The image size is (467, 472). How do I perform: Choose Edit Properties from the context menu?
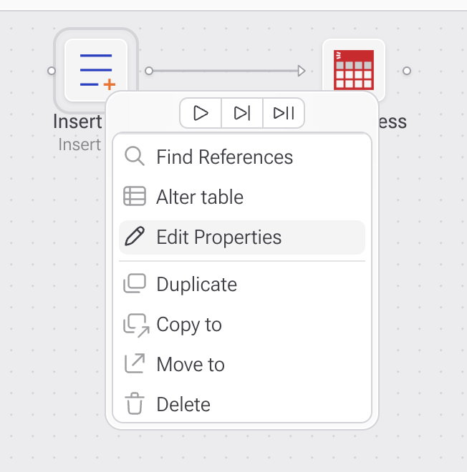pos(219,237)
